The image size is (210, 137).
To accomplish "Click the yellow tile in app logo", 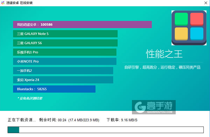I will pos(181,34).
